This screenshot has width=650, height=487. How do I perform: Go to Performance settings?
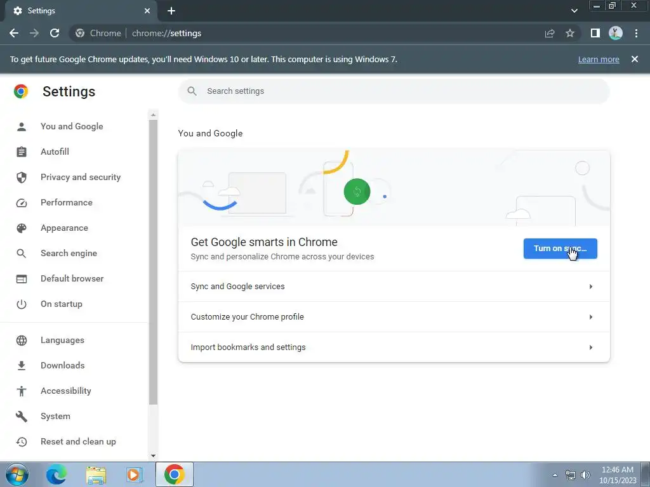(66, 202)
